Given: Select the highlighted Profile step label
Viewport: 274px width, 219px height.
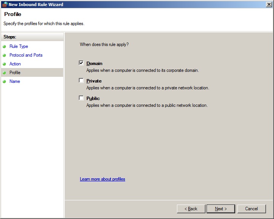Looking at the screenshot, I should point(15,73).
